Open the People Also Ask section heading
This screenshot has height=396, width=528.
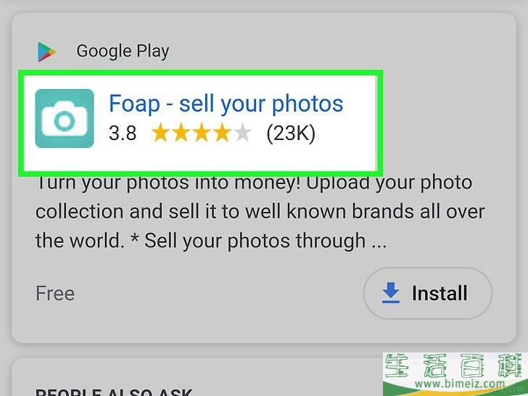click(x=114, y=392)
